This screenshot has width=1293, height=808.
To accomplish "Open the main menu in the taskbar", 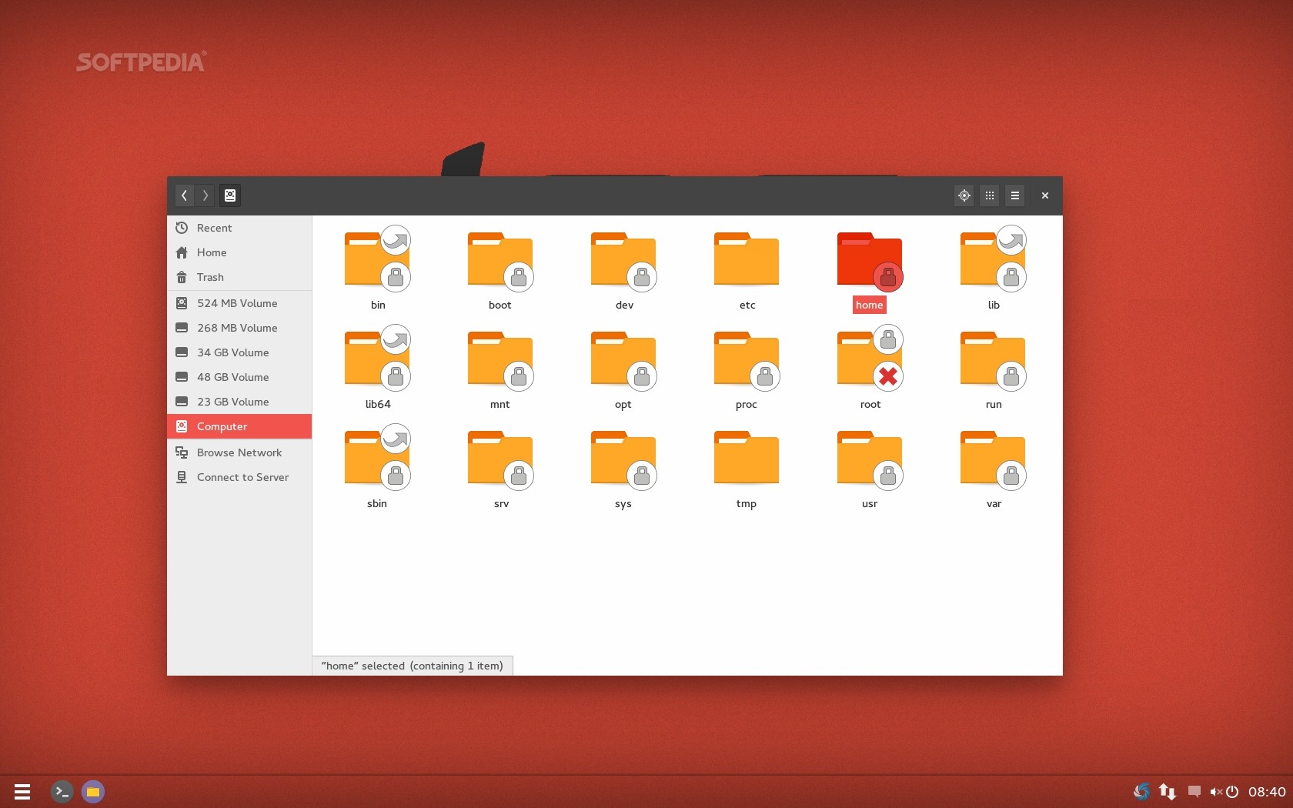I will [22, 791].
